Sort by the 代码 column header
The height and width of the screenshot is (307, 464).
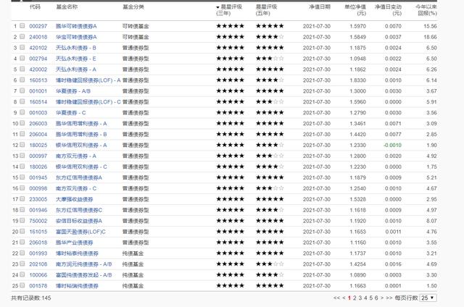35,7
